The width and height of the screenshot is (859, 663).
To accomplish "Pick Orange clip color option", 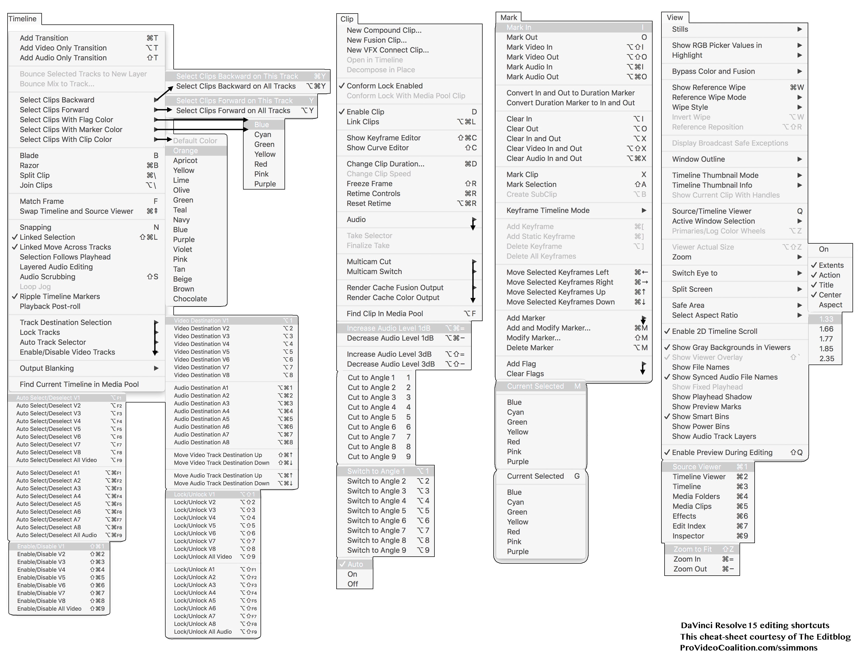I will (196, 151).
